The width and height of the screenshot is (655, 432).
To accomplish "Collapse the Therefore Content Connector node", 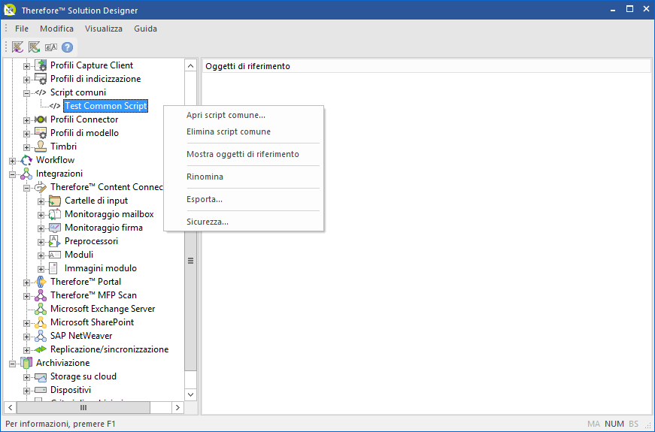I will tap(27, 188).
